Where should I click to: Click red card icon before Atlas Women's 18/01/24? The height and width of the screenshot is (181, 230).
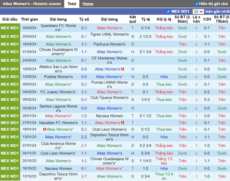[45, 129]
